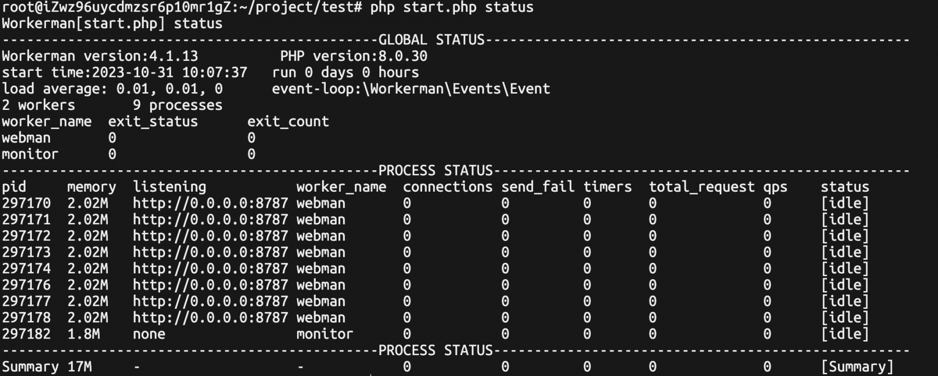Viewport: 938px width, 376px height.
Task: Click the [Summary] label at bottom right
Action: [x=857, y=367]
